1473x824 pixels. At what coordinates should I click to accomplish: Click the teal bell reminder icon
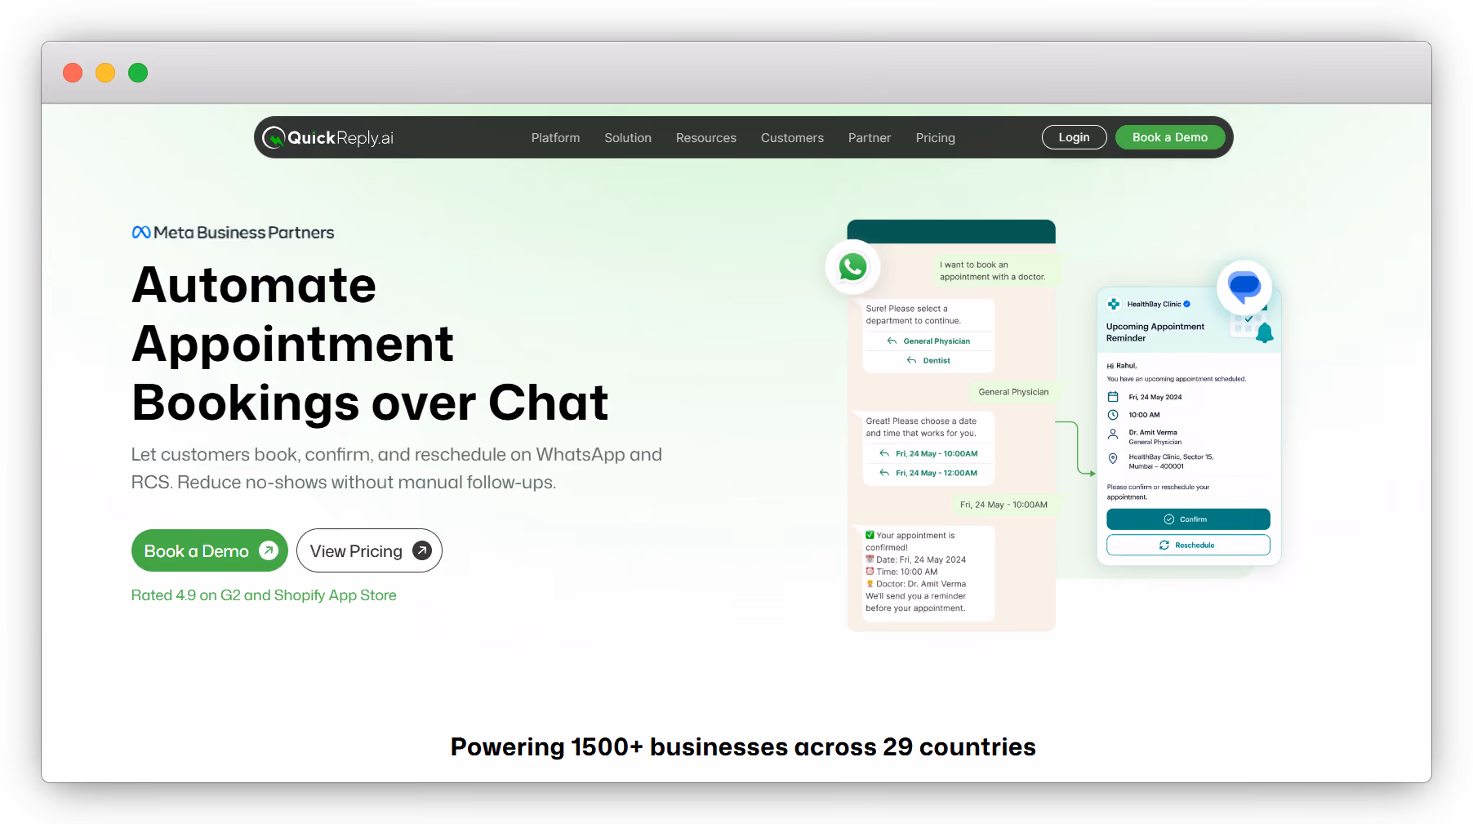pyautogui.click(x=1264, y=332)
